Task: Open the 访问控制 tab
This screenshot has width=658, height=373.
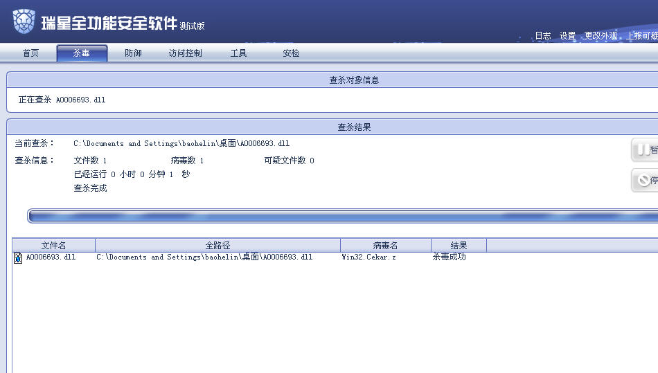Action: point(185,53)
